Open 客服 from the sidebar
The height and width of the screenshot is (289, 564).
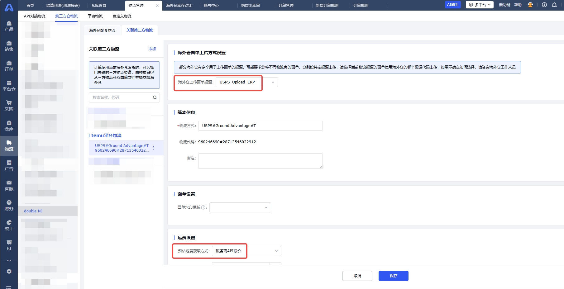(9, 186)
